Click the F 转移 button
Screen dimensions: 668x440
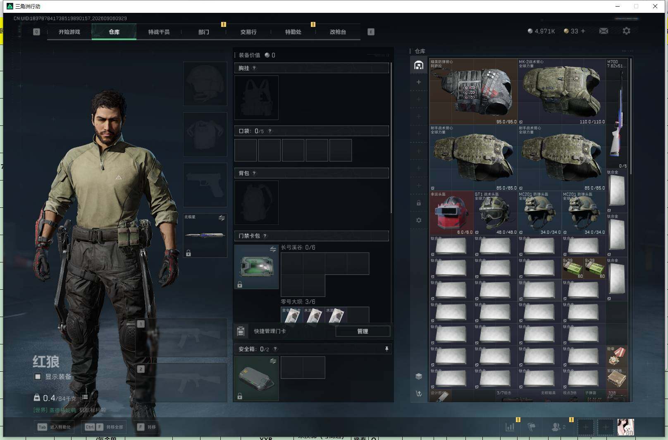coord(147,427)
